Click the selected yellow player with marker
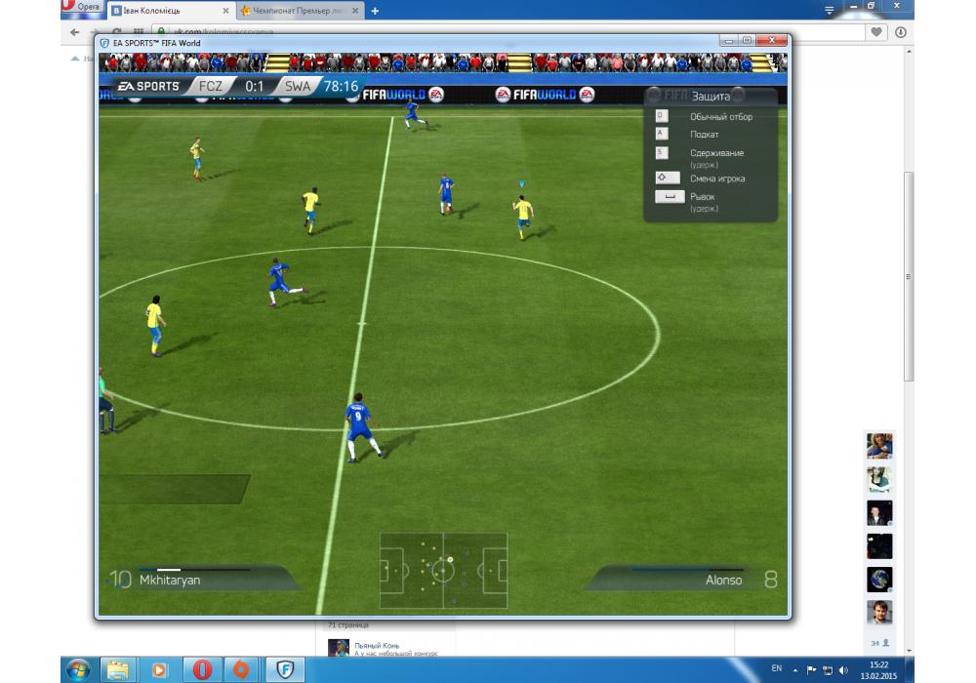This screenshot has height=683, width=976. pos(523,215)
